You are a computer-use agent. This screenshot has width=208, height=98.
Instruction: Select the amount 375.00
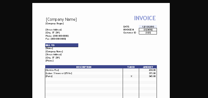click(152, 73)
